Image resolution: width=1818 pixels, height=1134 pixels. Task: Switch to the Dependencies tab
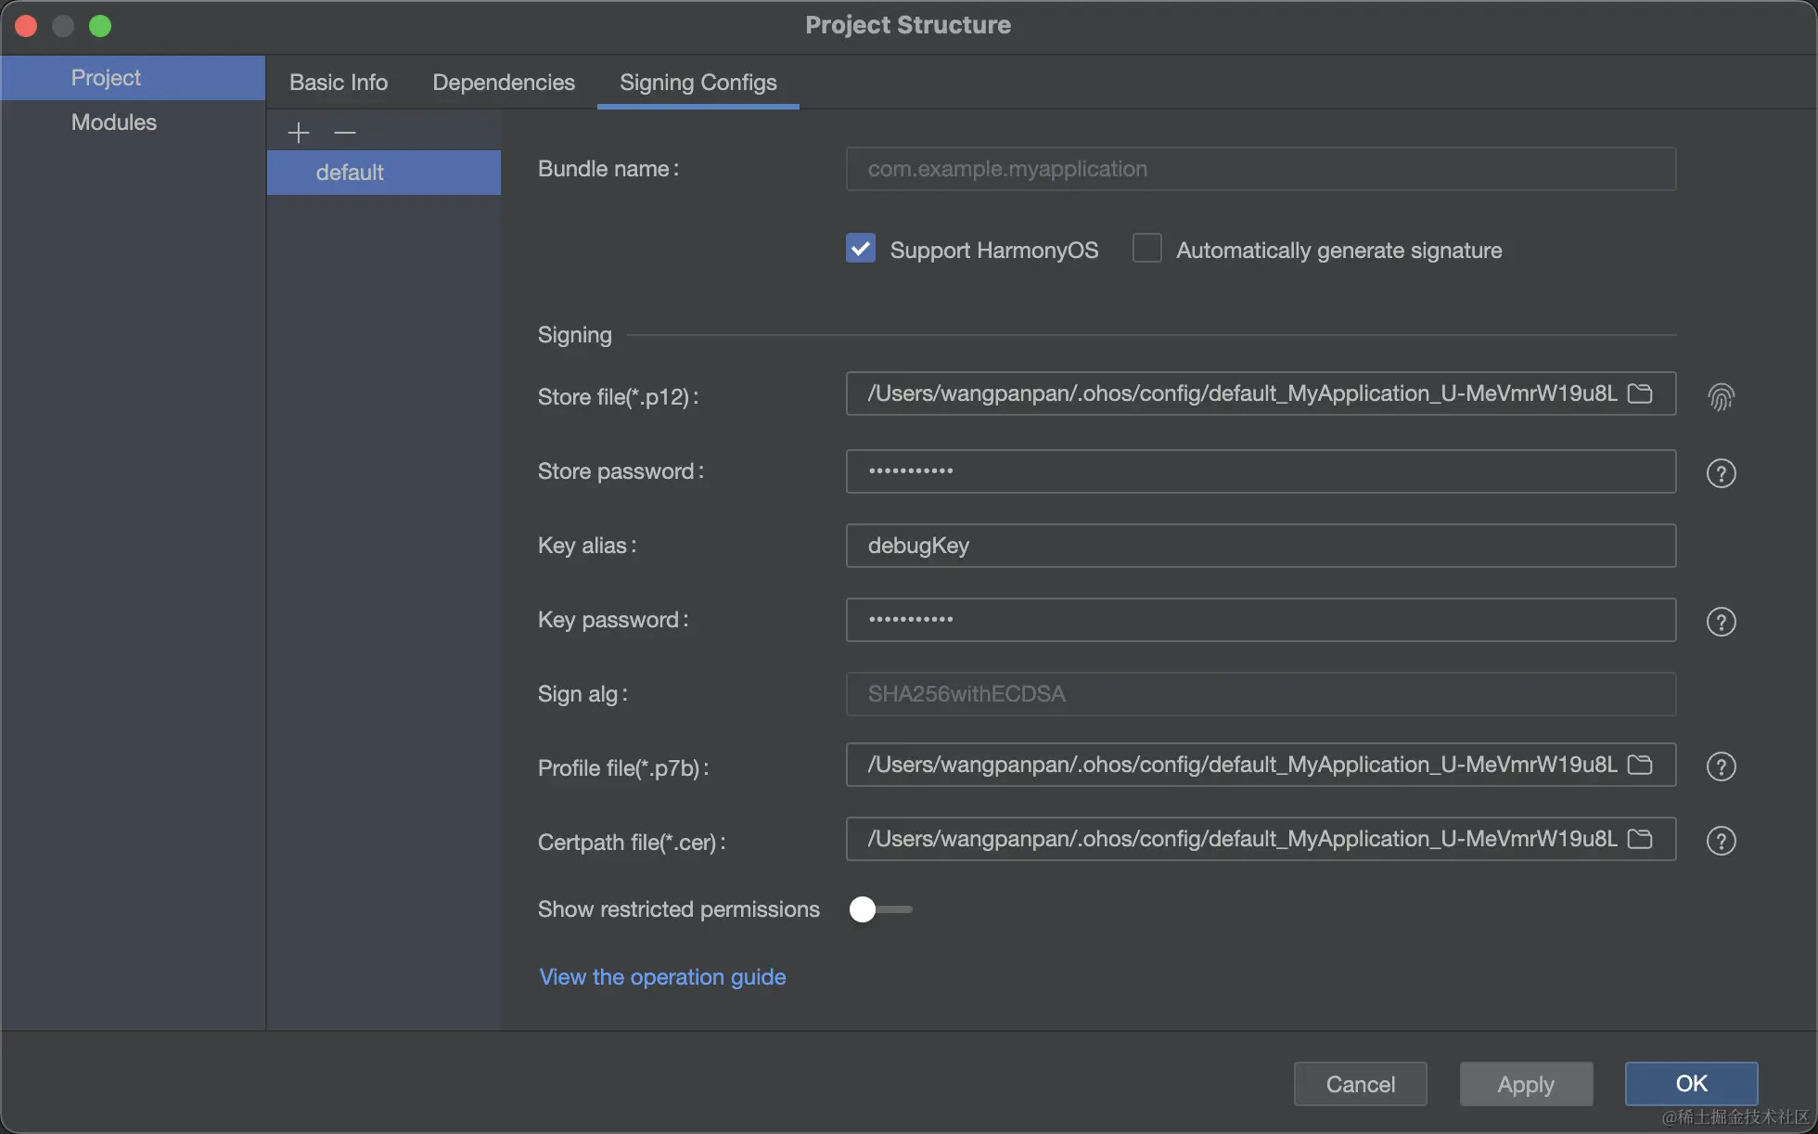[504, 83]
